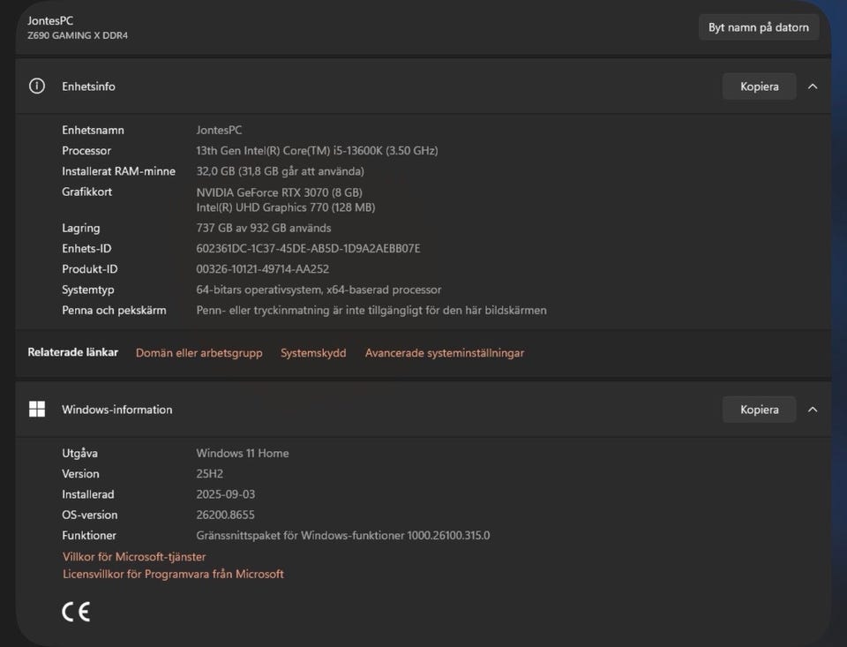Click the Funktioner label
This screenshot has width=847, height=647.
[x=89, y=535]
